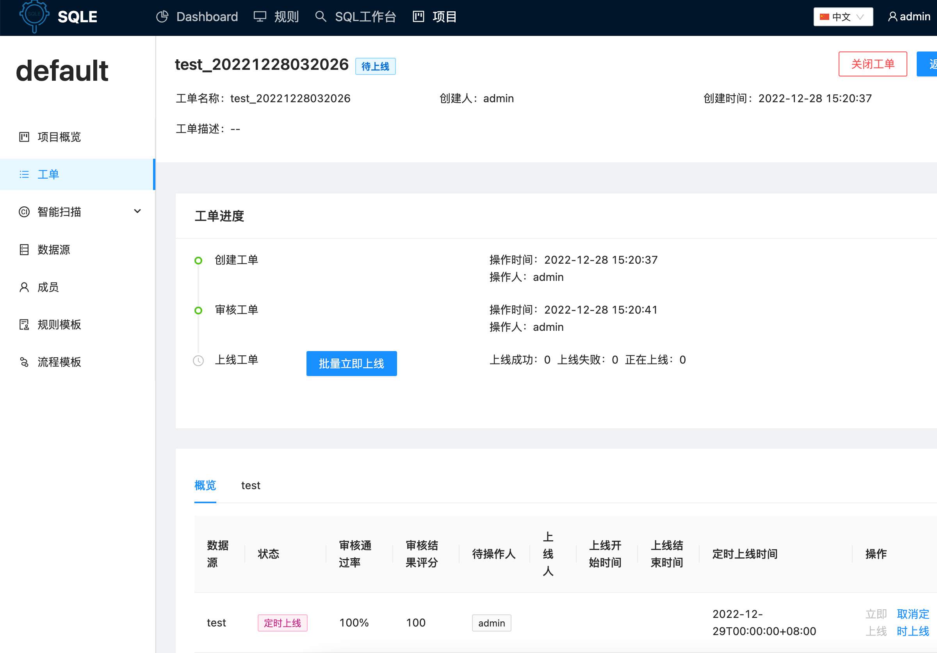
Task: Select the 待上线 status badge beside the title
Action: coord(375,66)
